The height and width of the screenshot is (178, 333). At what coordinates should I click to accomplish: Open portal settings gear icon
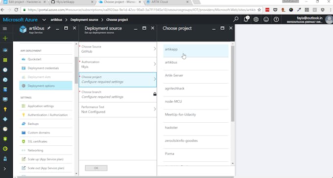[x=256, y=20]
